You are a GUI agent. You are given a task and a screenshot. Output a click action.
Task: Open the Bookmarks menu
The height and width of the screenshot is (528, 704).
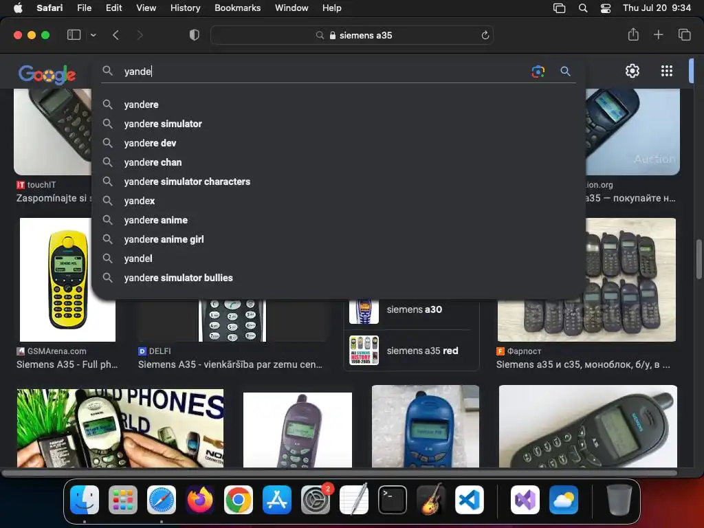[x=237, y=8]
